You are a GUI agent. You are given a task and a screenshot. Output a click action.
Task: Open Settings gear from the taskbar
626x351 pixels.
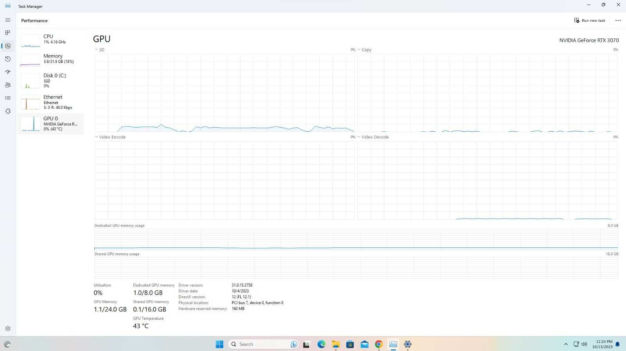tap(408, 344)
